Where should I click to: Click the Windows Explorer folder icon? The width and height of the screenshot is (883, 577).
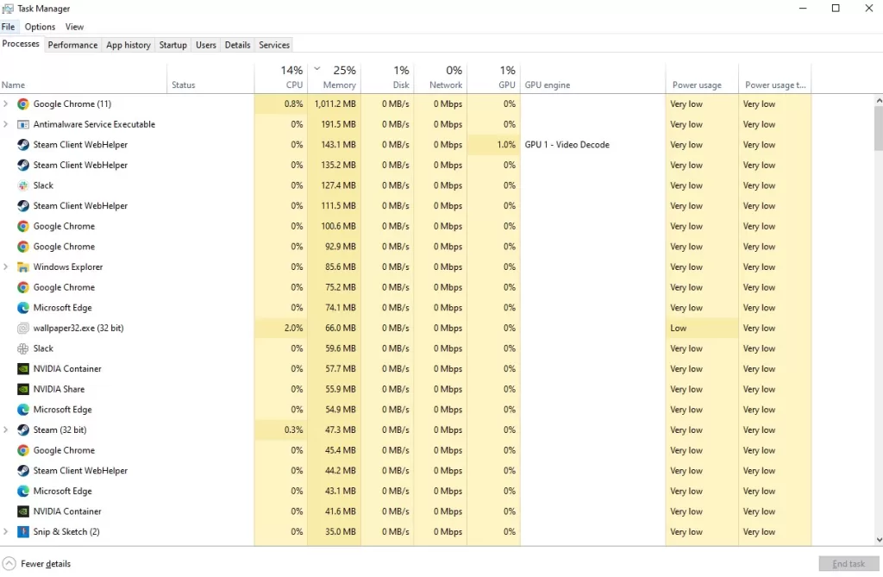[23, 267]
